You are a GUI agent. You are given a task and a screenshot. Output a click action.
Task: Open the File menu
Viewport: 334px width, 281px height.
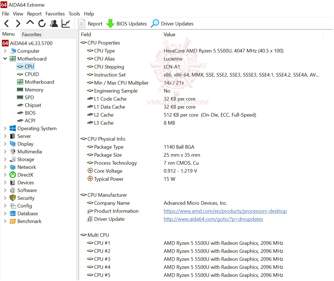[6, 14]
